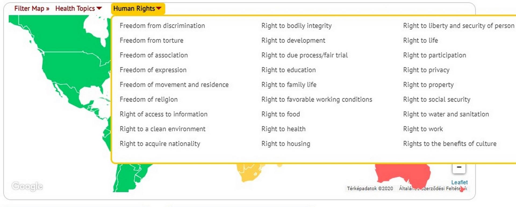Image resolution: width=516 pixels, height=207 pixels.
Task: Select Right to education
Action: pos(289,70)
